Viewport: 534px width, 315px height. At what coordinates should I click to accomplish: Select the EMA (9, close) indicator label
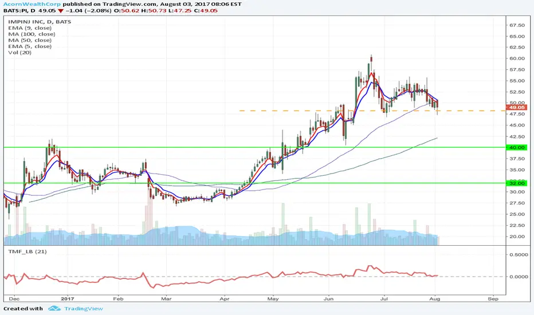[30, 28]
